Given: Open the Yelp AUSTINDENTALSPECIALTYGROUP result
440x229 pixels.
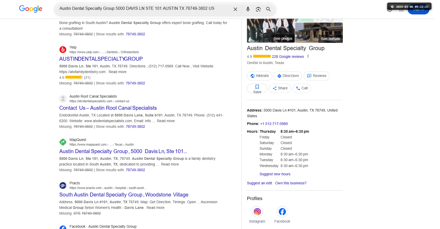Looking at the screenshot, I should 101,59.
